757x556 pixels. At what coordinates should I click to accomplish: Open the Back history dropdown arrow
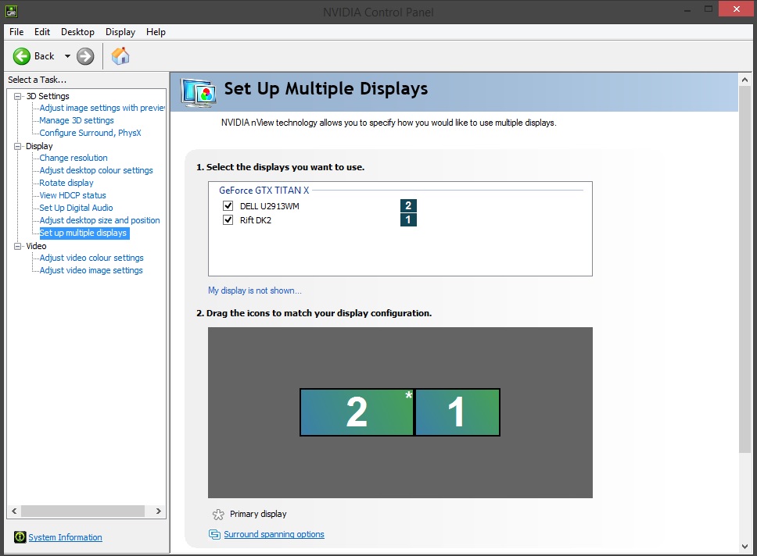pyautogui.click(x=67, y=56)
